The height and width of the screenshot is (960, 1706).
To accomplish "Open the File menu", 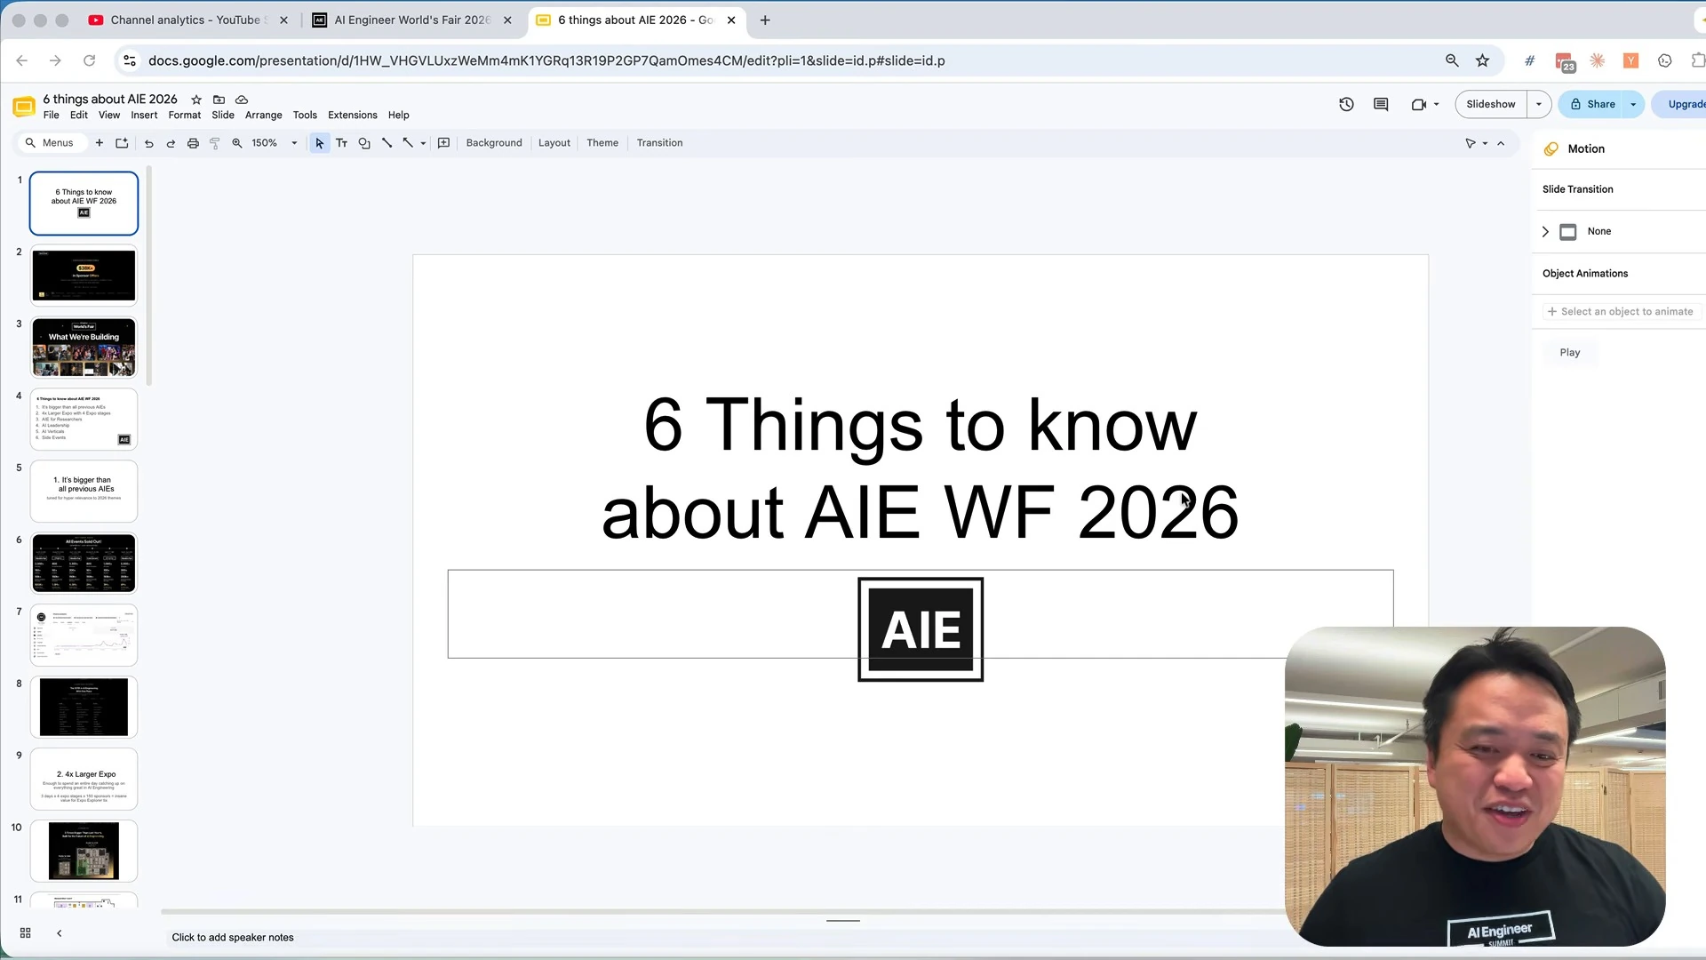I will (52, 116).
